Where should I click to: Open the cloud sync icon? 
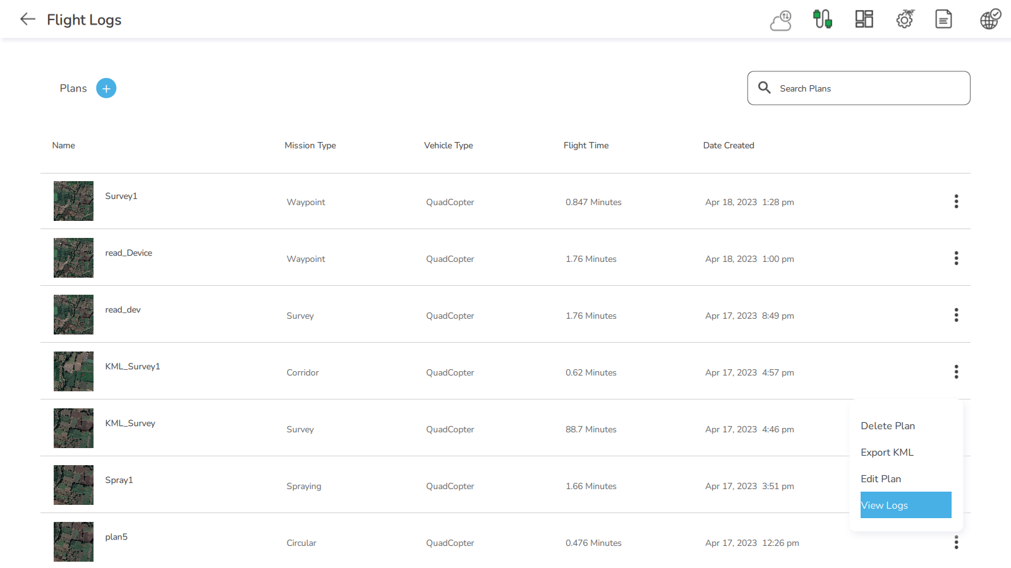click(781, 20)
